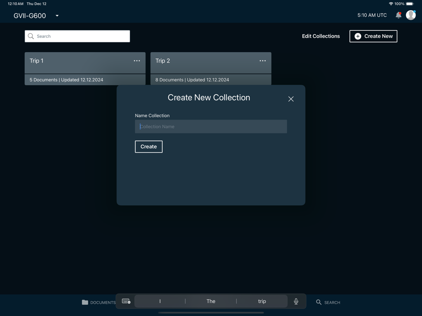Open the user profile avatar menu
422x316 pixels.
coord(410,15)
